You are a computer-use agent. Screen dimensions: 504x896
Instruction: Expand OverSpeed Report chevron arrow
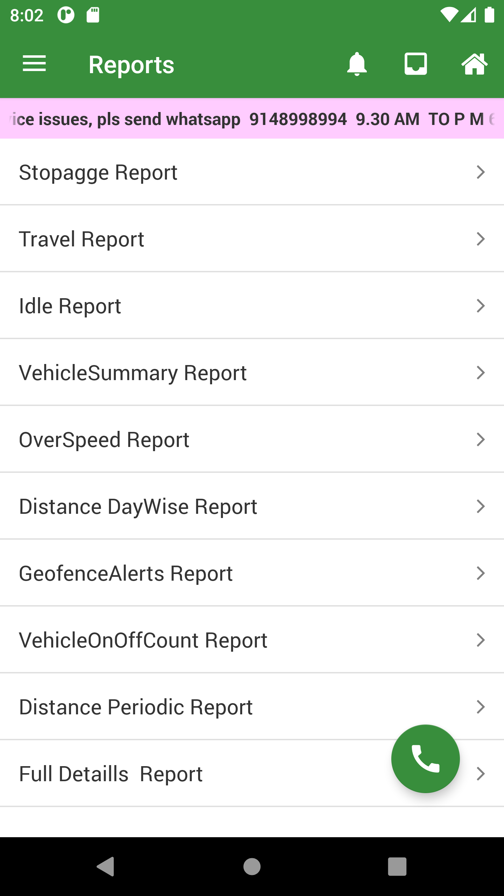coord(481,440)
